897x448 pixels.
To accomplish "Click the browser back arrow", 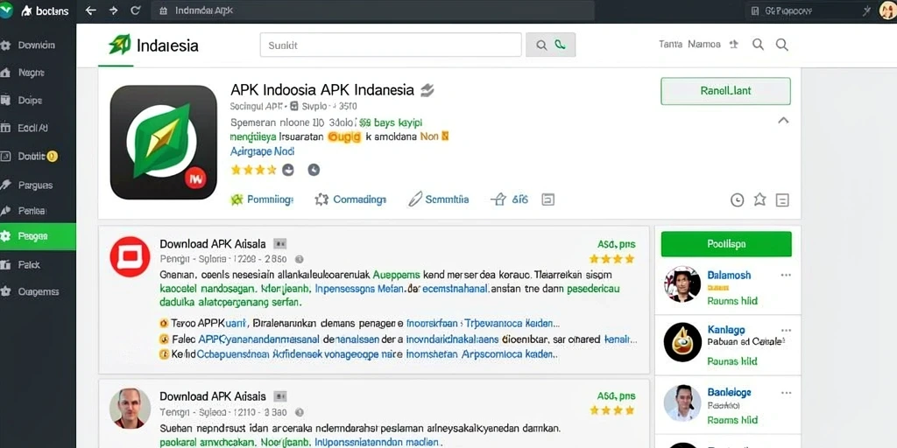I will [91, 10].
